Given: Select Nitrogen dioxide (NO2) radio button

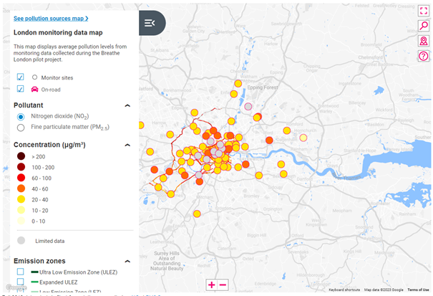Looking at the screenshot, I should pos(21,117).
